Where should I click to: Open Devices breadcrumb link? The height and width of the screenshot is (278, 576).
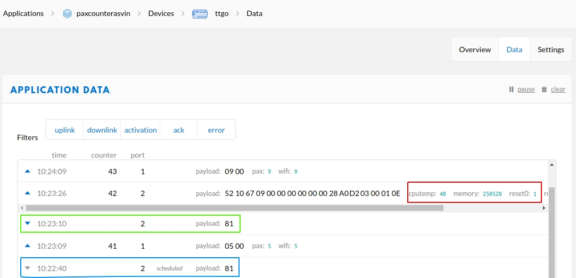(x=161, y=14)
